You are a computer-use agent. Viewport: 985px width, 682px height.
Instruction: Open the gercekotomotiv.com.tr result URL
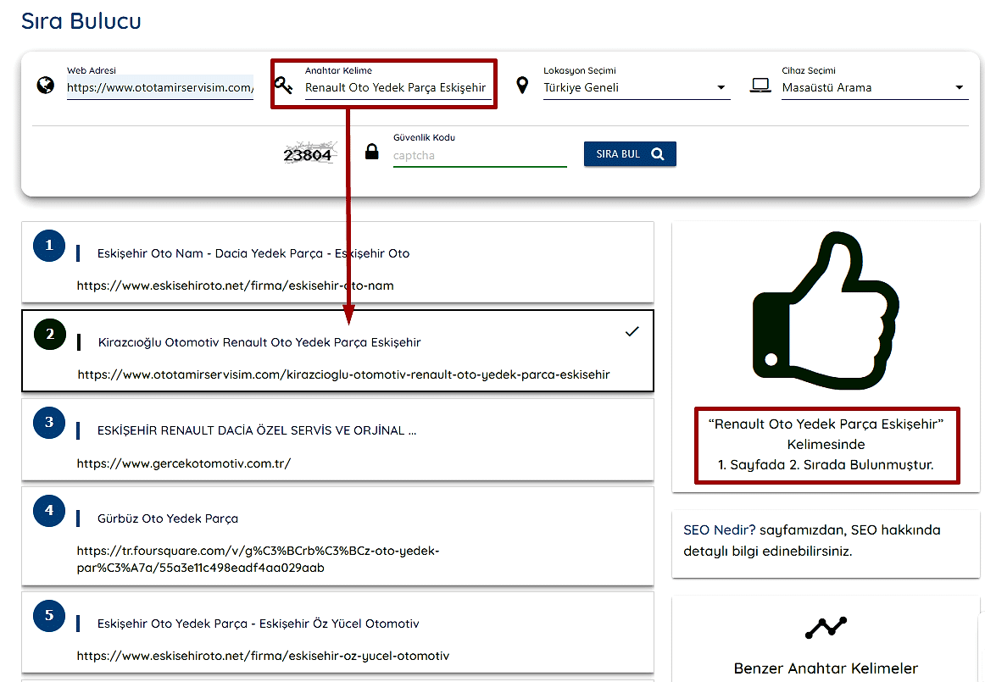click(183, 463)
